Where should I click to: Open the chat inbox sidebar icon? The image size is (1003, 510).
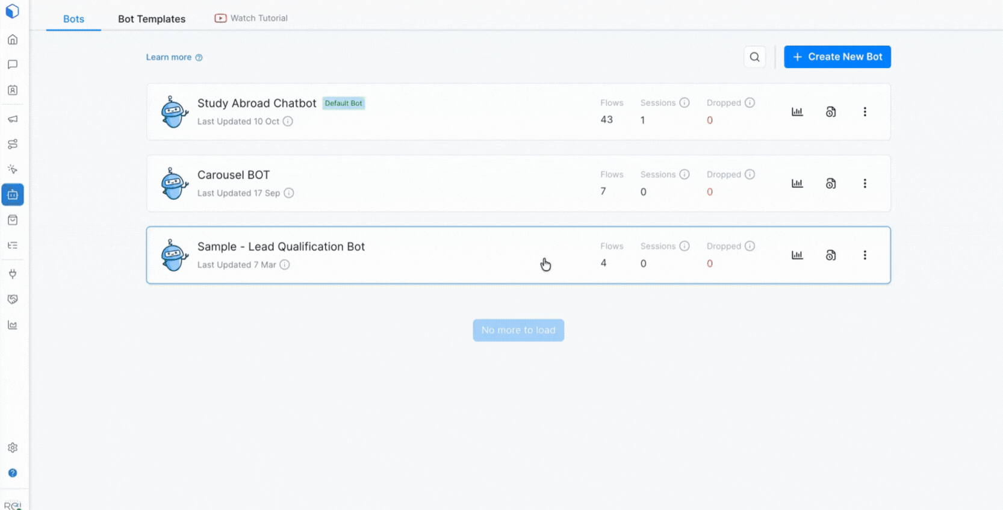coord(13,64)
